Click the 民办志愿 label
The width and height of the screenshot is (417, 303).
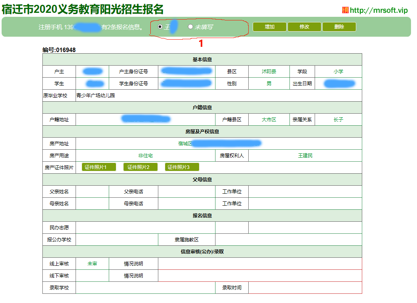[59, 228]
